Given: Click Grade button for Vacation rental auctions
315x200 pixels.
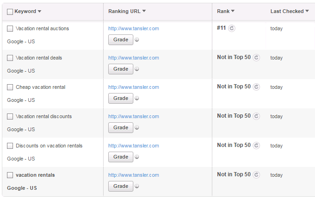Looking at the screenshot, I should click(121, 40).
